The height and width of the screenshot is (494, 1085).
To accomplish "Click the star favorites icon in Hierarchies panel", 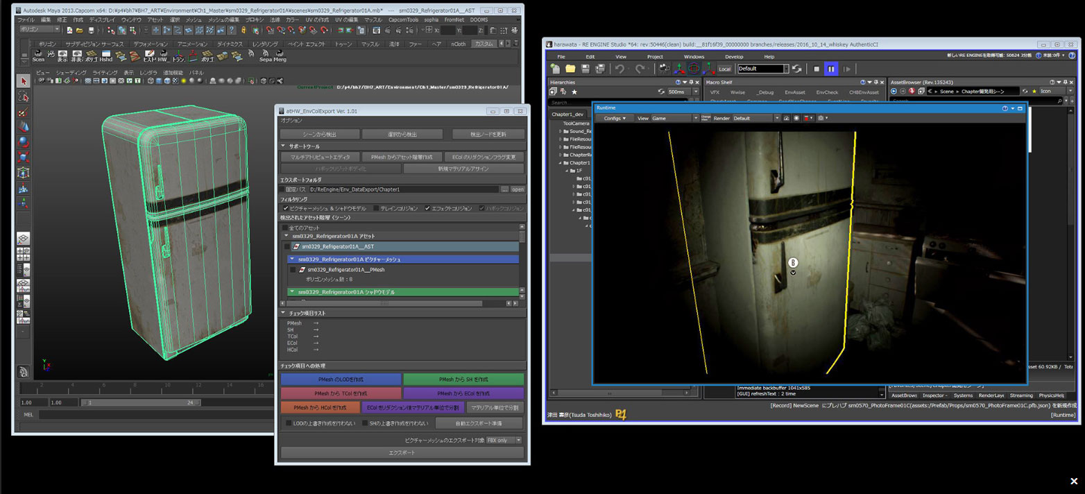I will tap(574, 92).
